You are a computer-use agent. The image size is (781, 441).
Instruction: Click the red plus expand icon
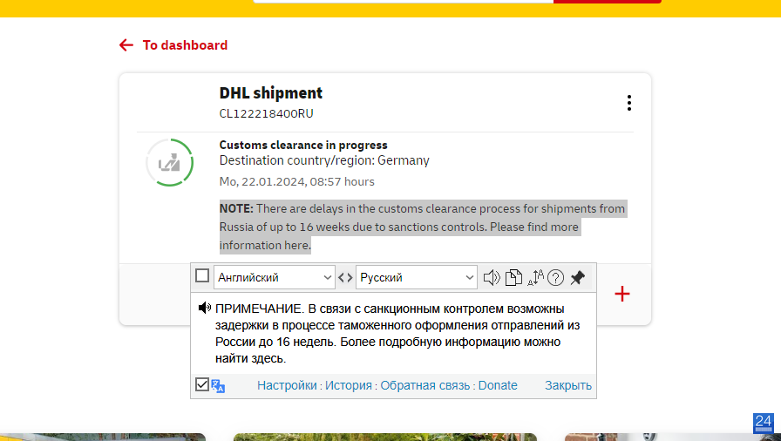click(x=622, y=294)
